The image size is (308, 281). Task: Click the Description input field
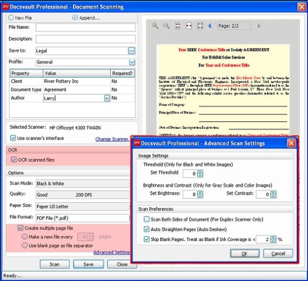tap(86, 39)
